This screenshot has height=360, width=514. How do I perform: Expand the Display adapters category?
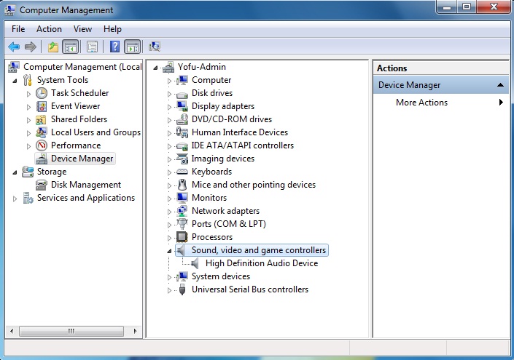click(169, 107)
